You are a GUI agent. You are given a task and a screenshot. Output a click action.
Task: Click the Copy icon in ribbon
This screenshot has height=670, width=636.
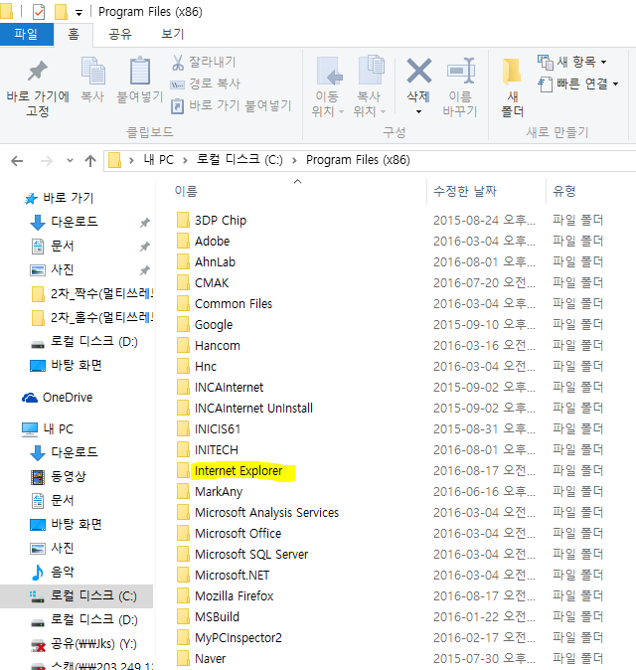(92, 74)
